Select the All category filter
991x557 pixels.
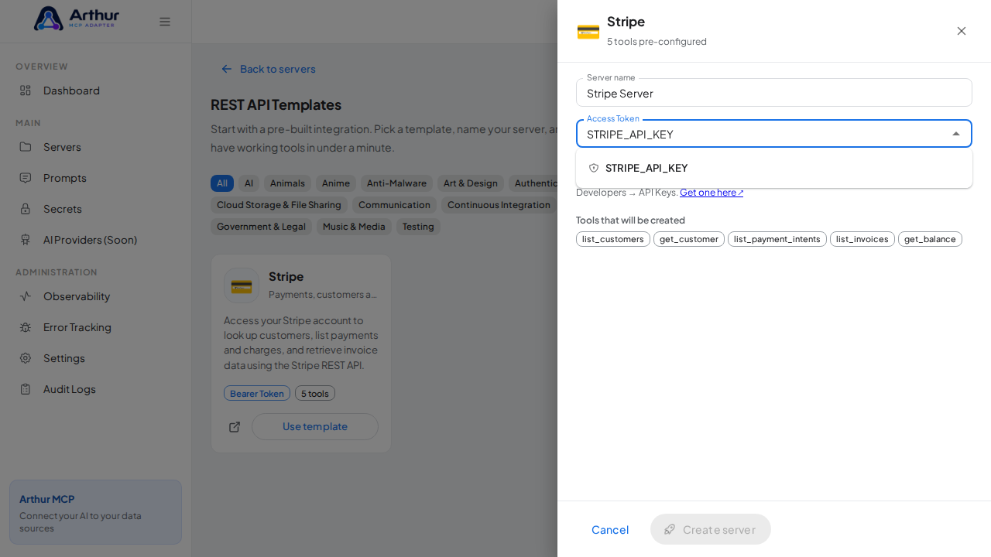tap(222, 183)
